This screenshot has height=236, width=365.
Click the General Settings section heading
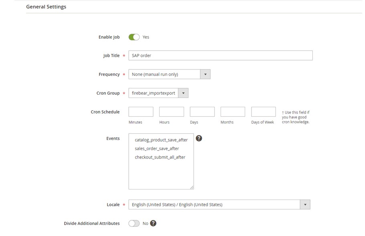click(46, 7)
